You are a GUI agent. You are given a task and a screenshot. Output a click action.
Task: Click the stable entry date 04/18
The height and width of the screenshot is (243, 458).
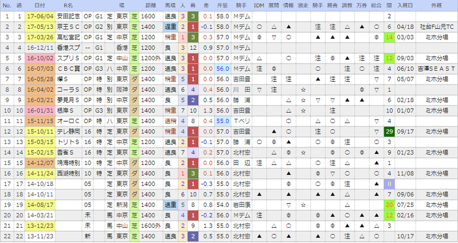coord(405,27)
